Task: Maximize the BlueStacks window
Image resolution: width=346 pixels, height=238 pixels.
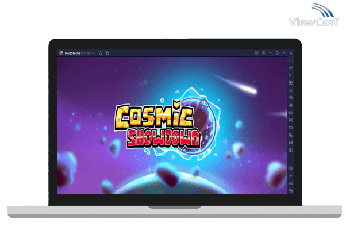Action: (x=277, y=53)
